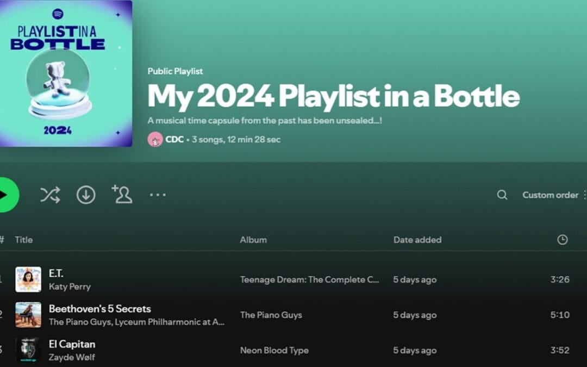Open more options for the playlist
This screenshot has height=367, width=587.
pyautogui.click(x=158, y=194)
